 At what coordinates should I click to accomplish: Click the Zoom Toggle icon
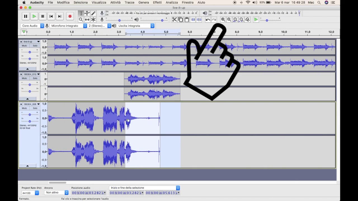248,20
